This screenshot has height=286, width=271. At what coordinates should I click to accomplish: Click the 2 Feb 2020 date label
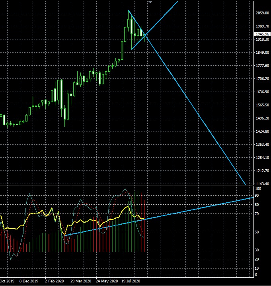click(x=54, y=281)
